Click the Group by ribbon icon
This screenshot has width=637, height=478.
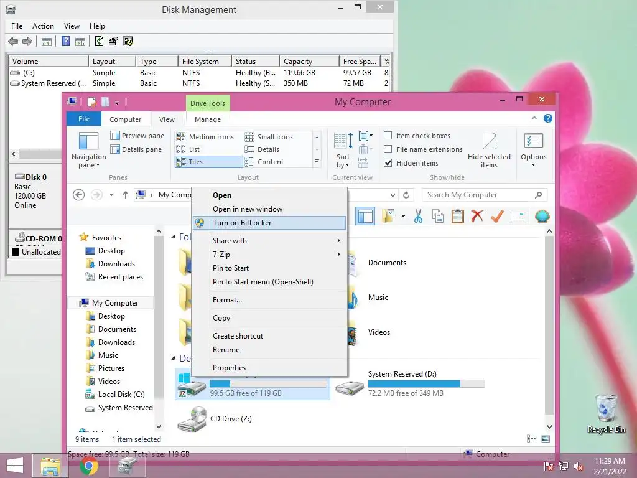(365, 136)
